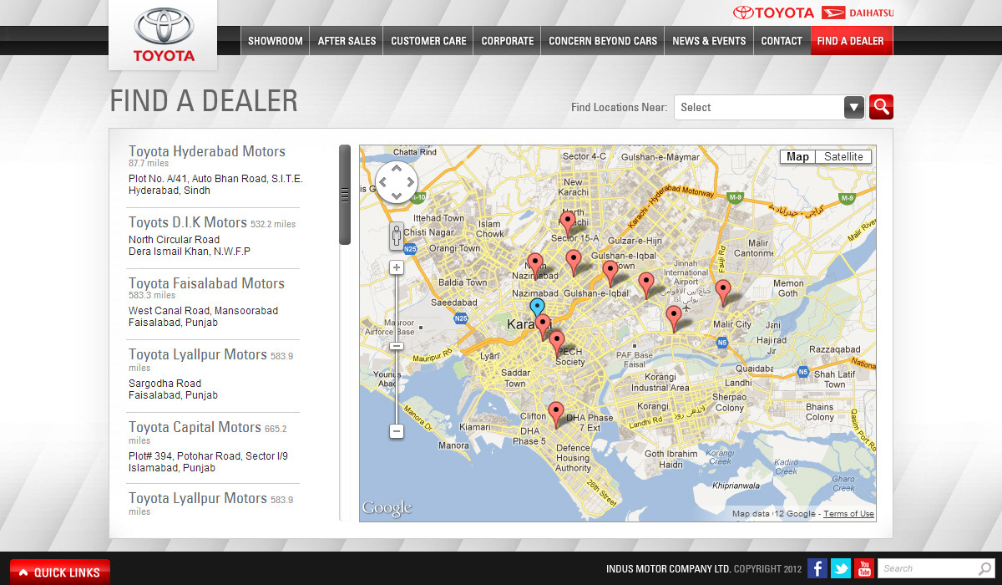Screen dimensions: 1002x585
Task: Open the Facebook icon in footer
Action: click(x=817, y=568)
